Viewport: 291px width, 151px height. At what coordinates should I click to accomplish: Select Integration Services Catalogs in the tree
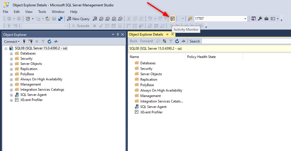click(x=42, y=90)
